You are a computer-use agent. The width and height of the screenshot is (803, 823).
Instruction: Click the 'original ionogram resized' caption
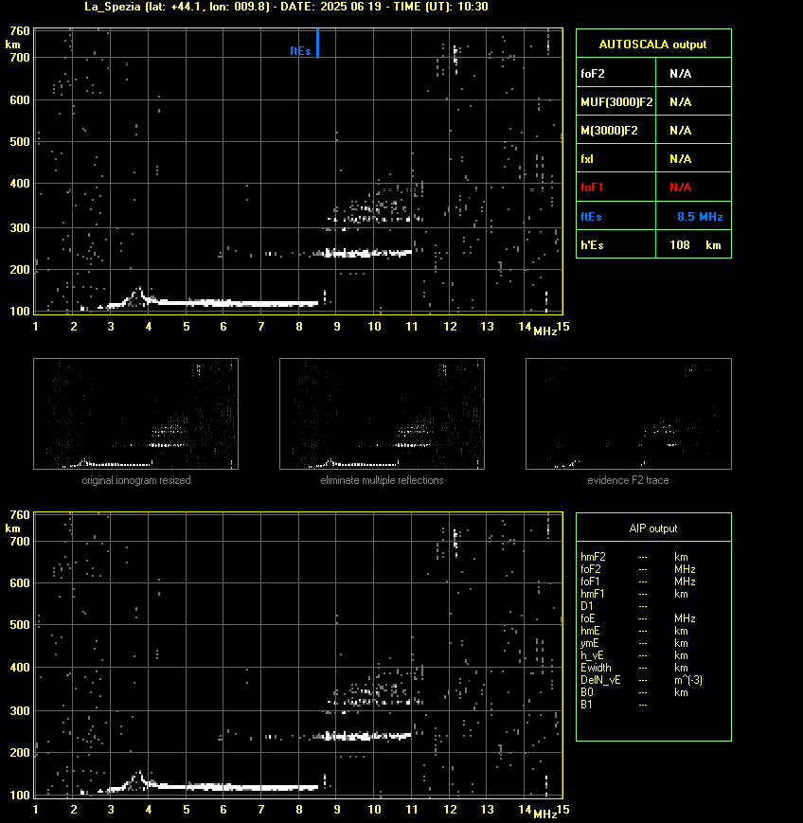136,480
